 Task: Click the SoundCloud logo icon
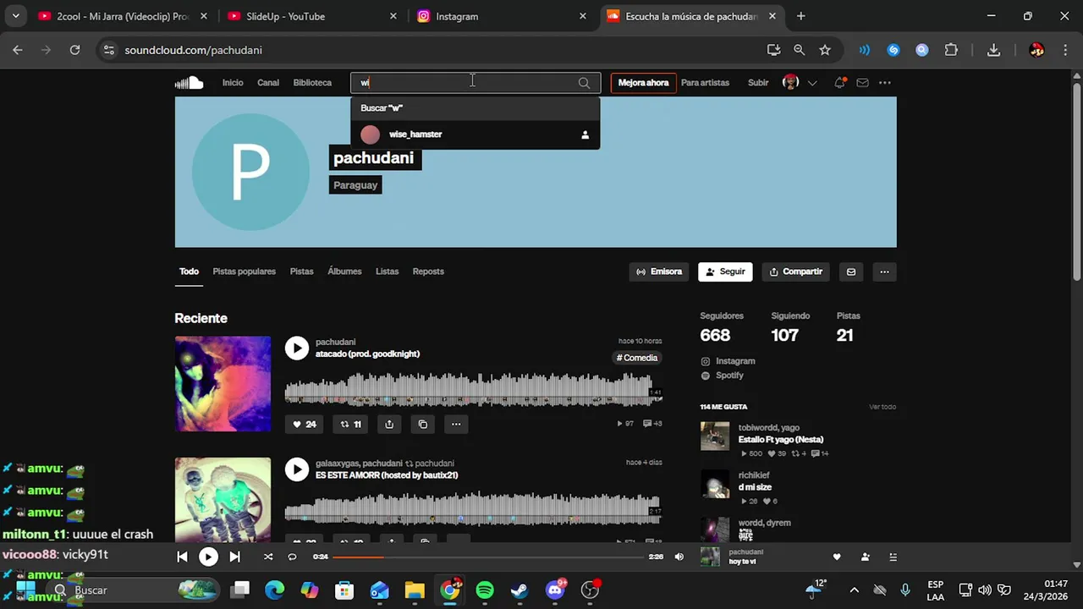189,83
